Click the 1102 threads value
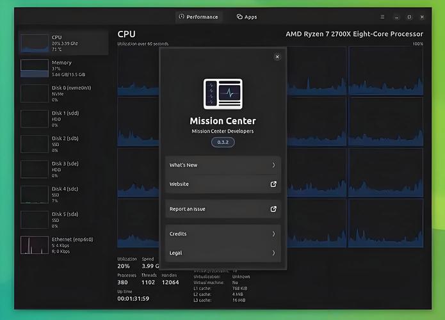 coord(148,282)
